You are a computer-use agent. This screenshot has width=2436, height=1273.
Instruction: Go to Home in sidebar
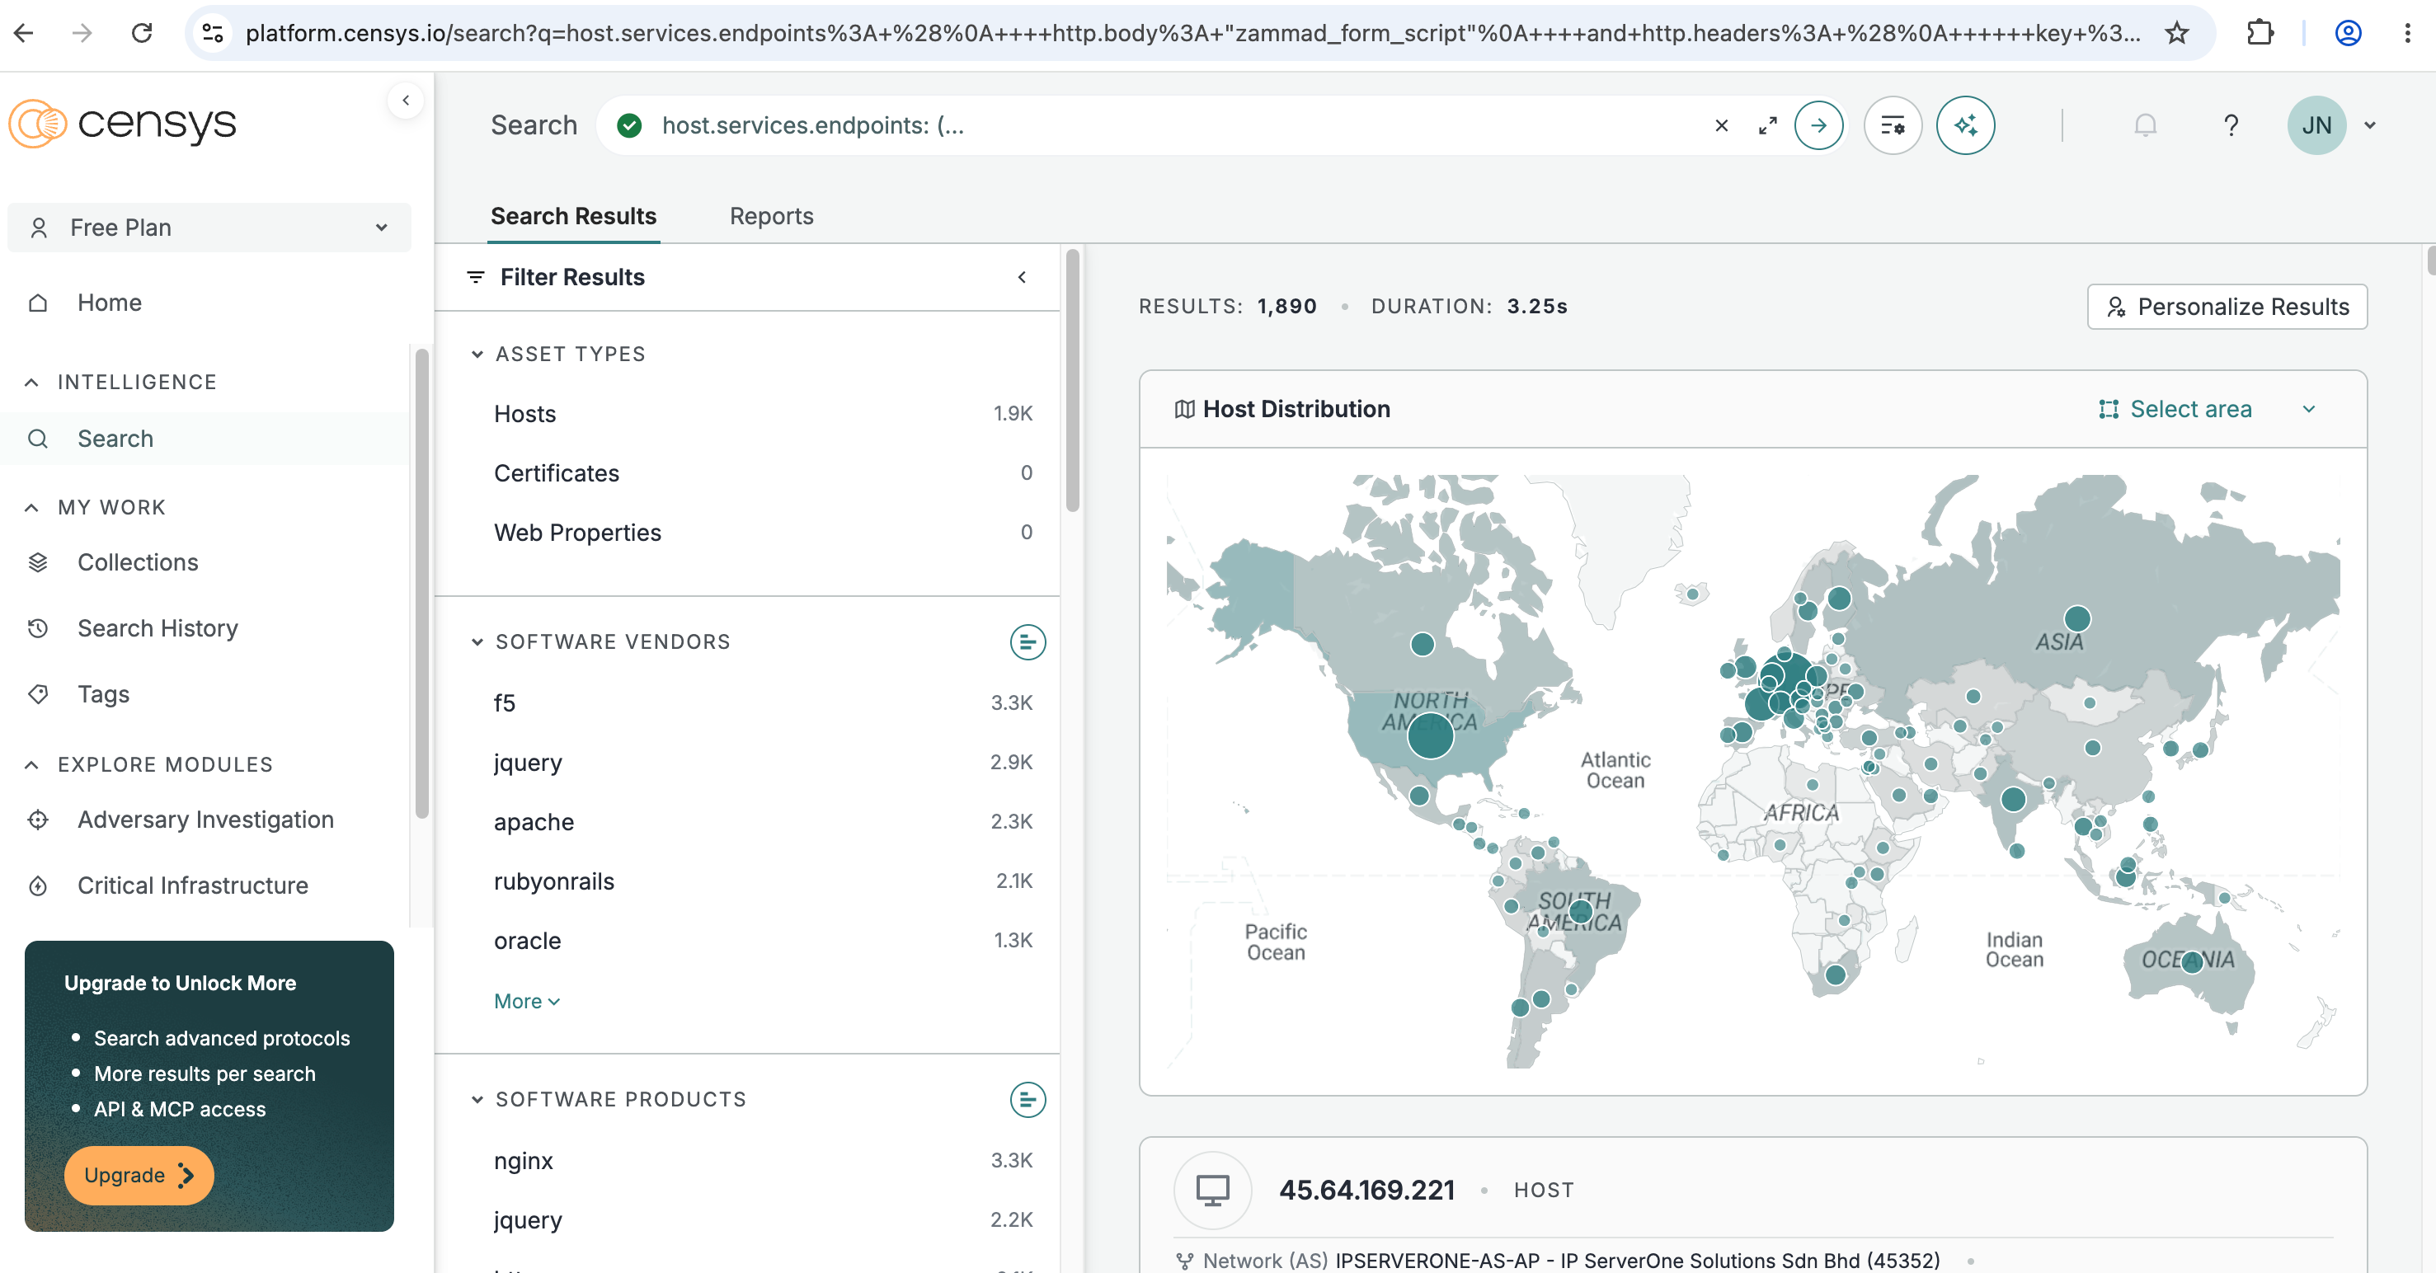pos(110,303)
